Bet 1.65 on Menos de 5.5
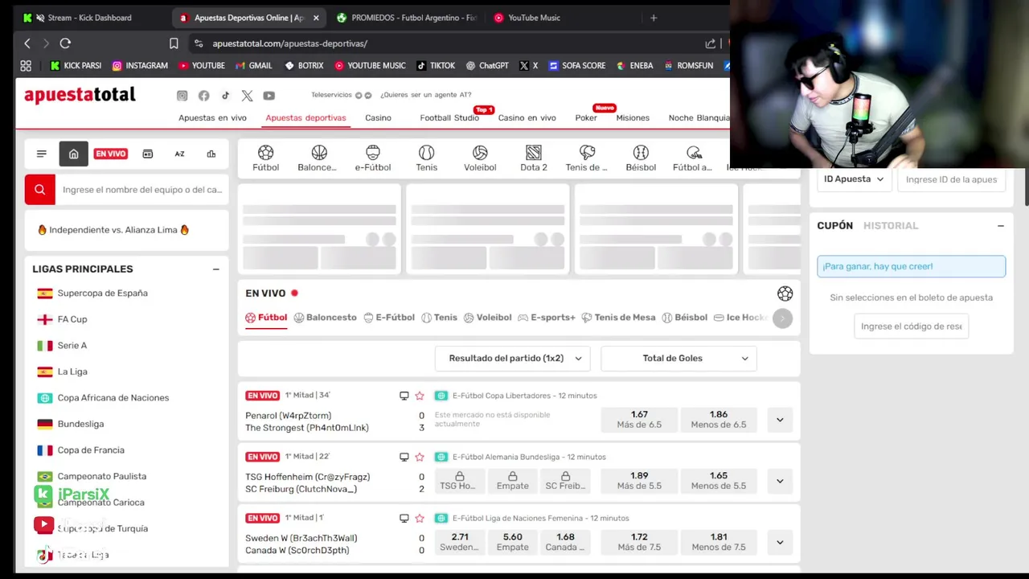 coord(719,481)
